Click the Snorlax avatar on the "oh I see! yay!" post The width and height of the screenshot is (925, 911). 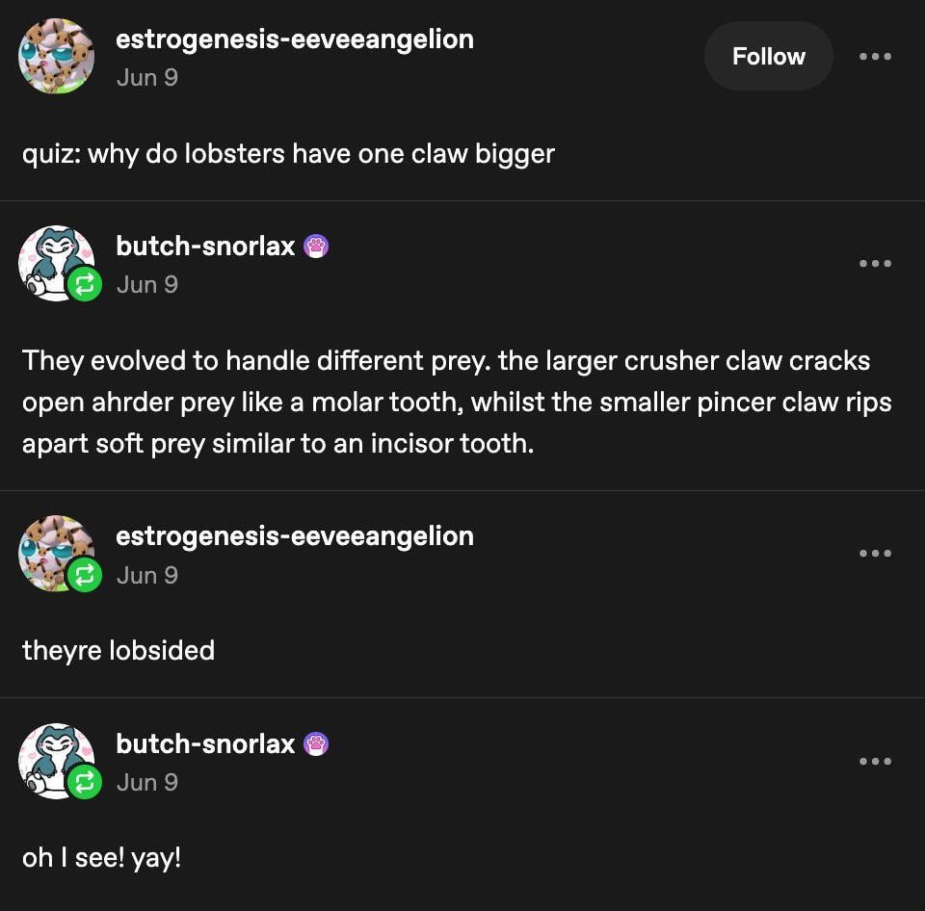(53, 757)
